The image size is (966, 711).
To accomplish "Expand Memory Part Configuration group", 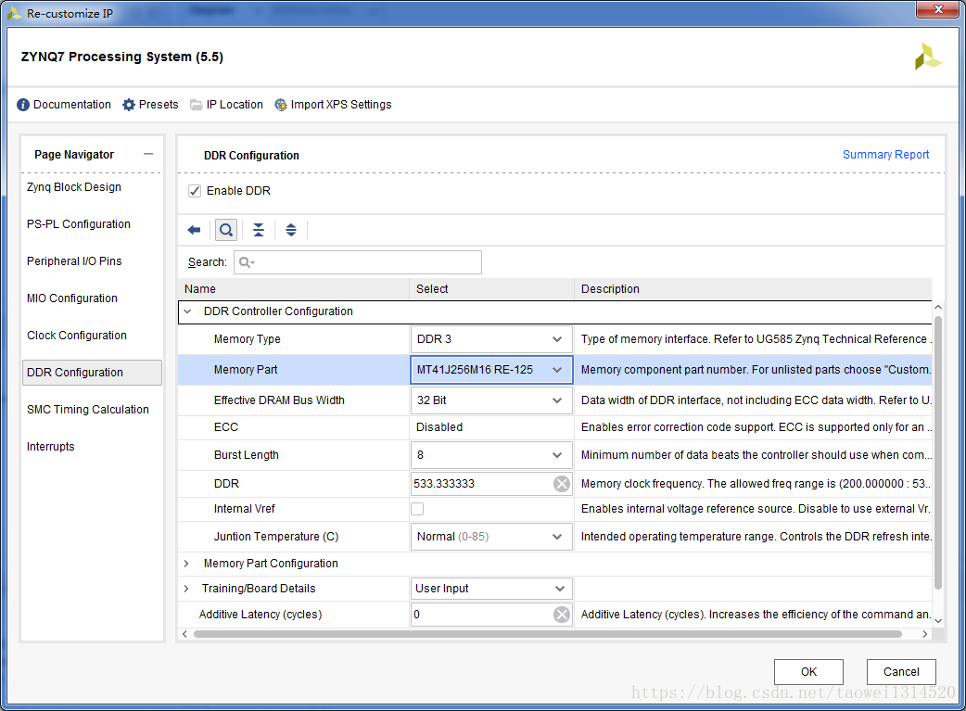I will pyautogui.click(x=186, y=564).
